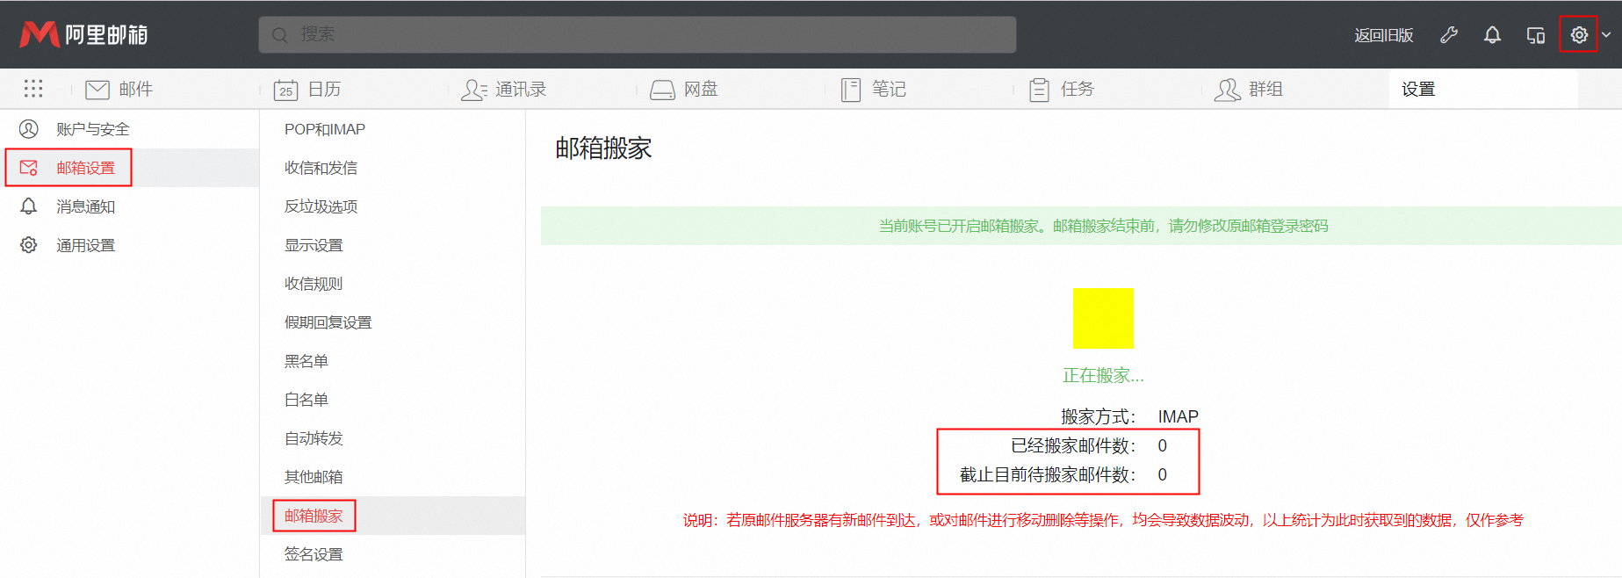Open the notifications bell icon
The width and height of the screenshot is (1622, 578).
(1492, 35)
